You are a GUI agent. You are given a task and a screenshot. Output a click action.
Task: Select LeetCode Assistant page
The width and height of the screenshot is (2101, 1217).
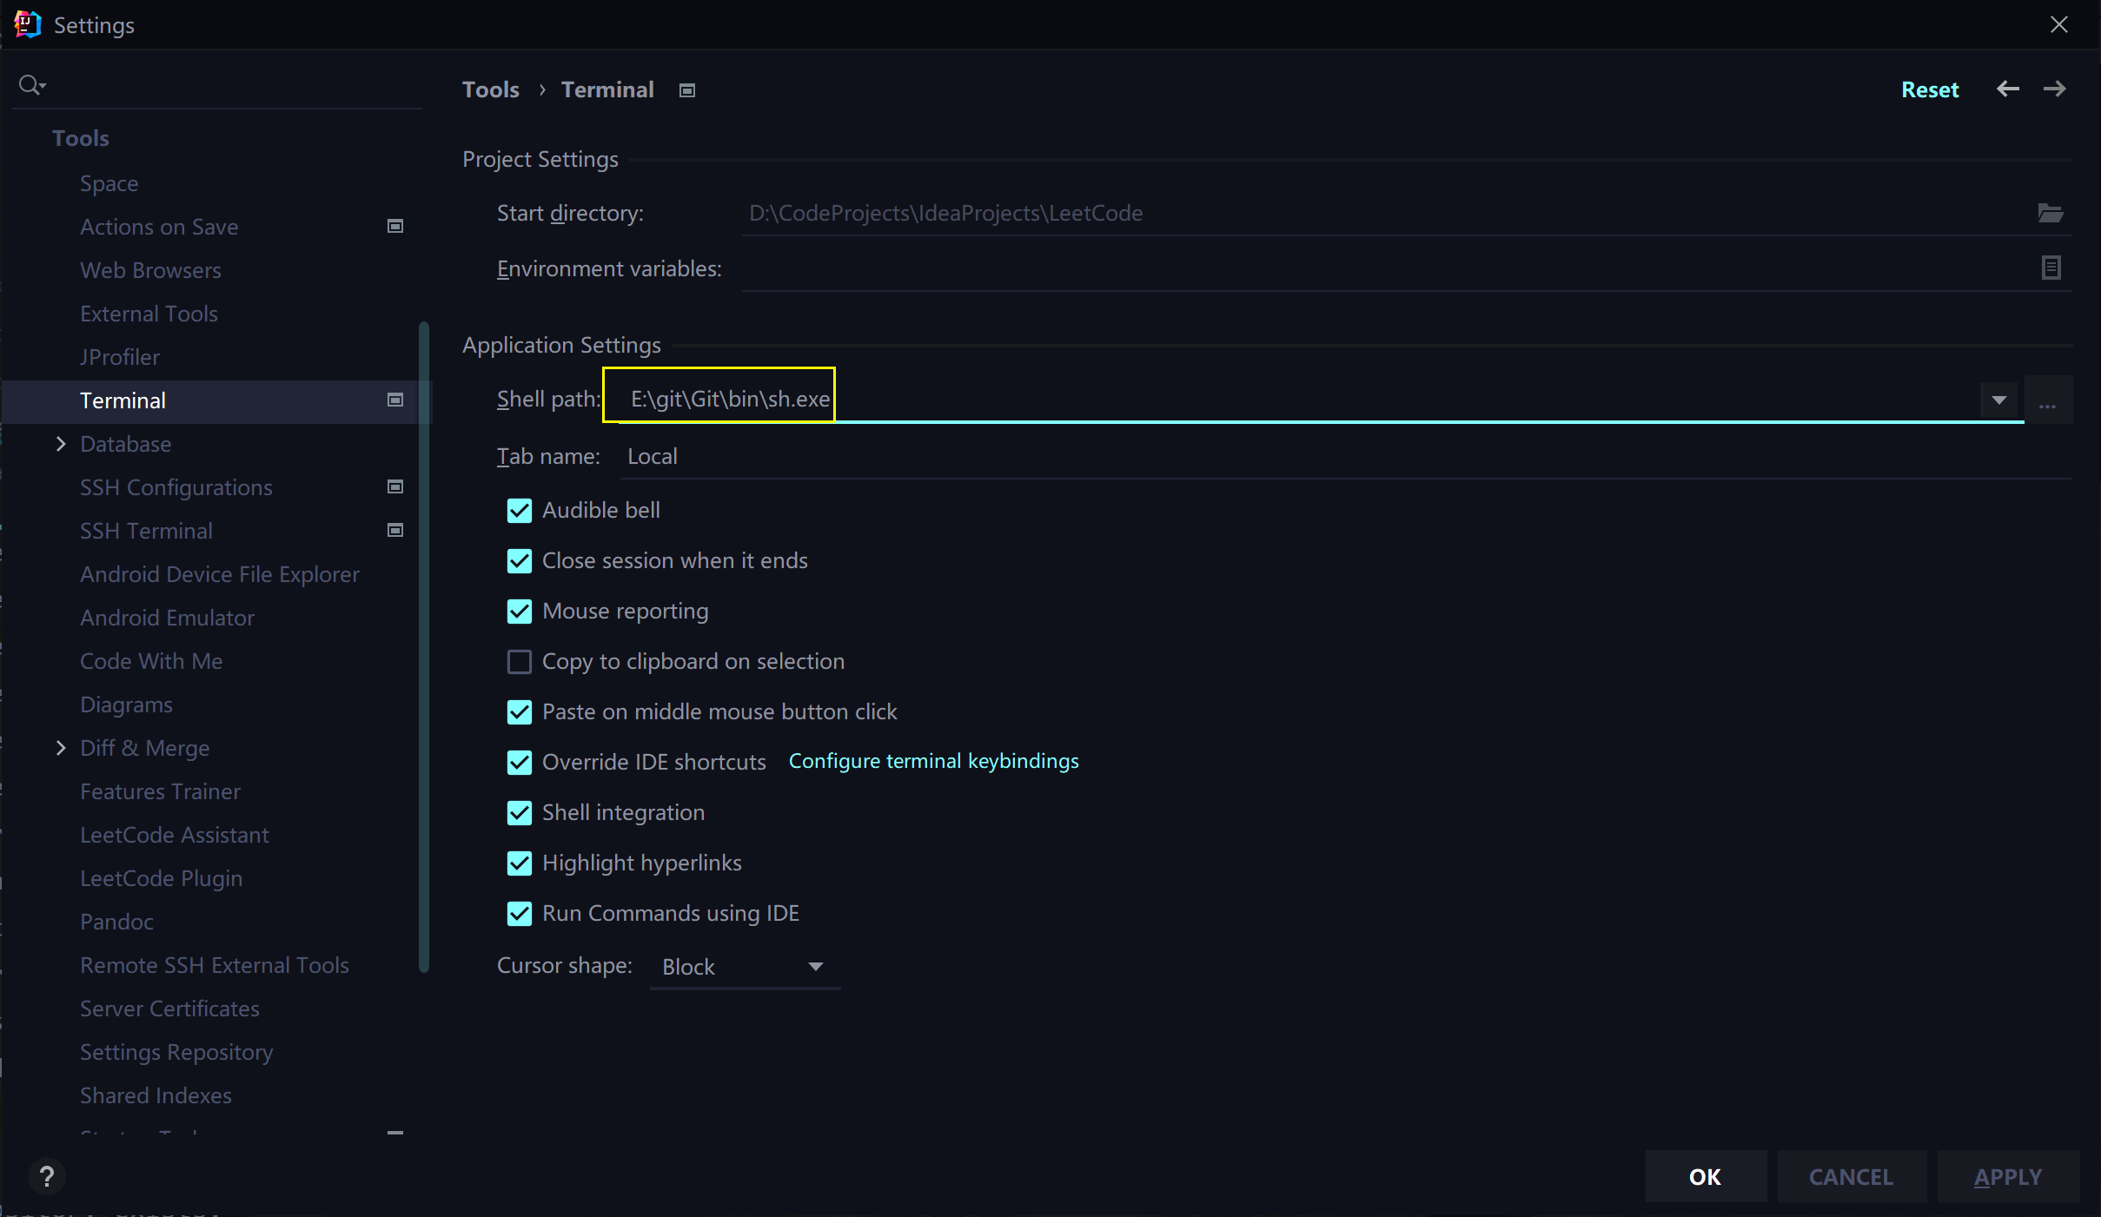175,835
